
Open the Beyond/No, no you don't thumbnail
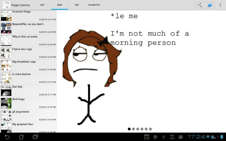click(x=6, y=28)
